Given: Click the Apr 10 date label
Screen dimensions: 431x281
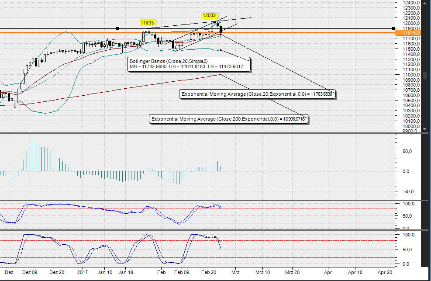Looking at the screenshot, I should (x=355, y=272).
